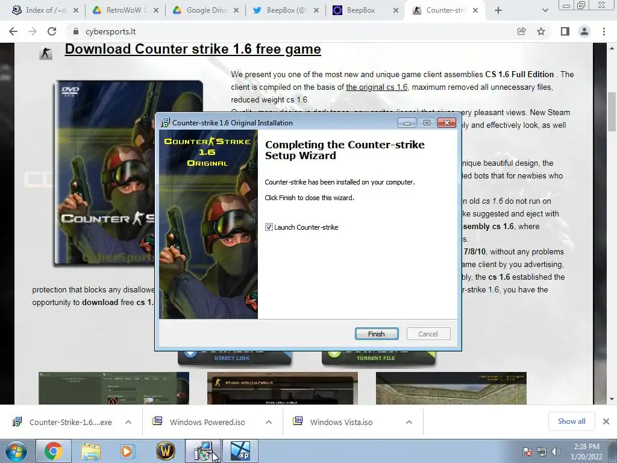
Task: Click the Counter-Strike DVD cover image
Action: click(x=104, y=172)
